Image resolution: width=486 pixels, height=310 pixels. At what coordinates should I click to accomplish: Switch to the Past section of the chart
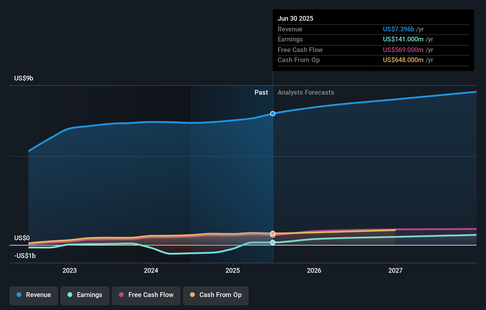coord(261,93)
